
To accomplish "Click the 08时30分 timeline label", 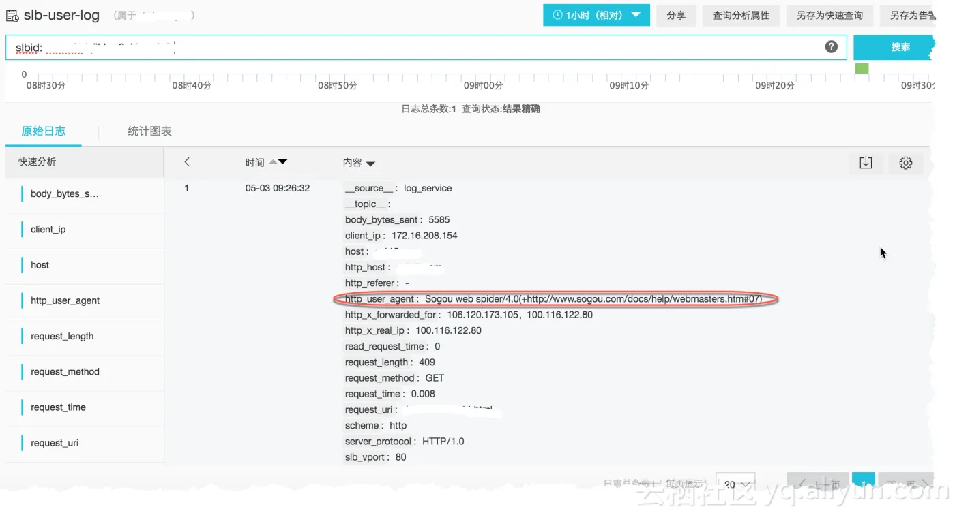I will coord(46,86).
